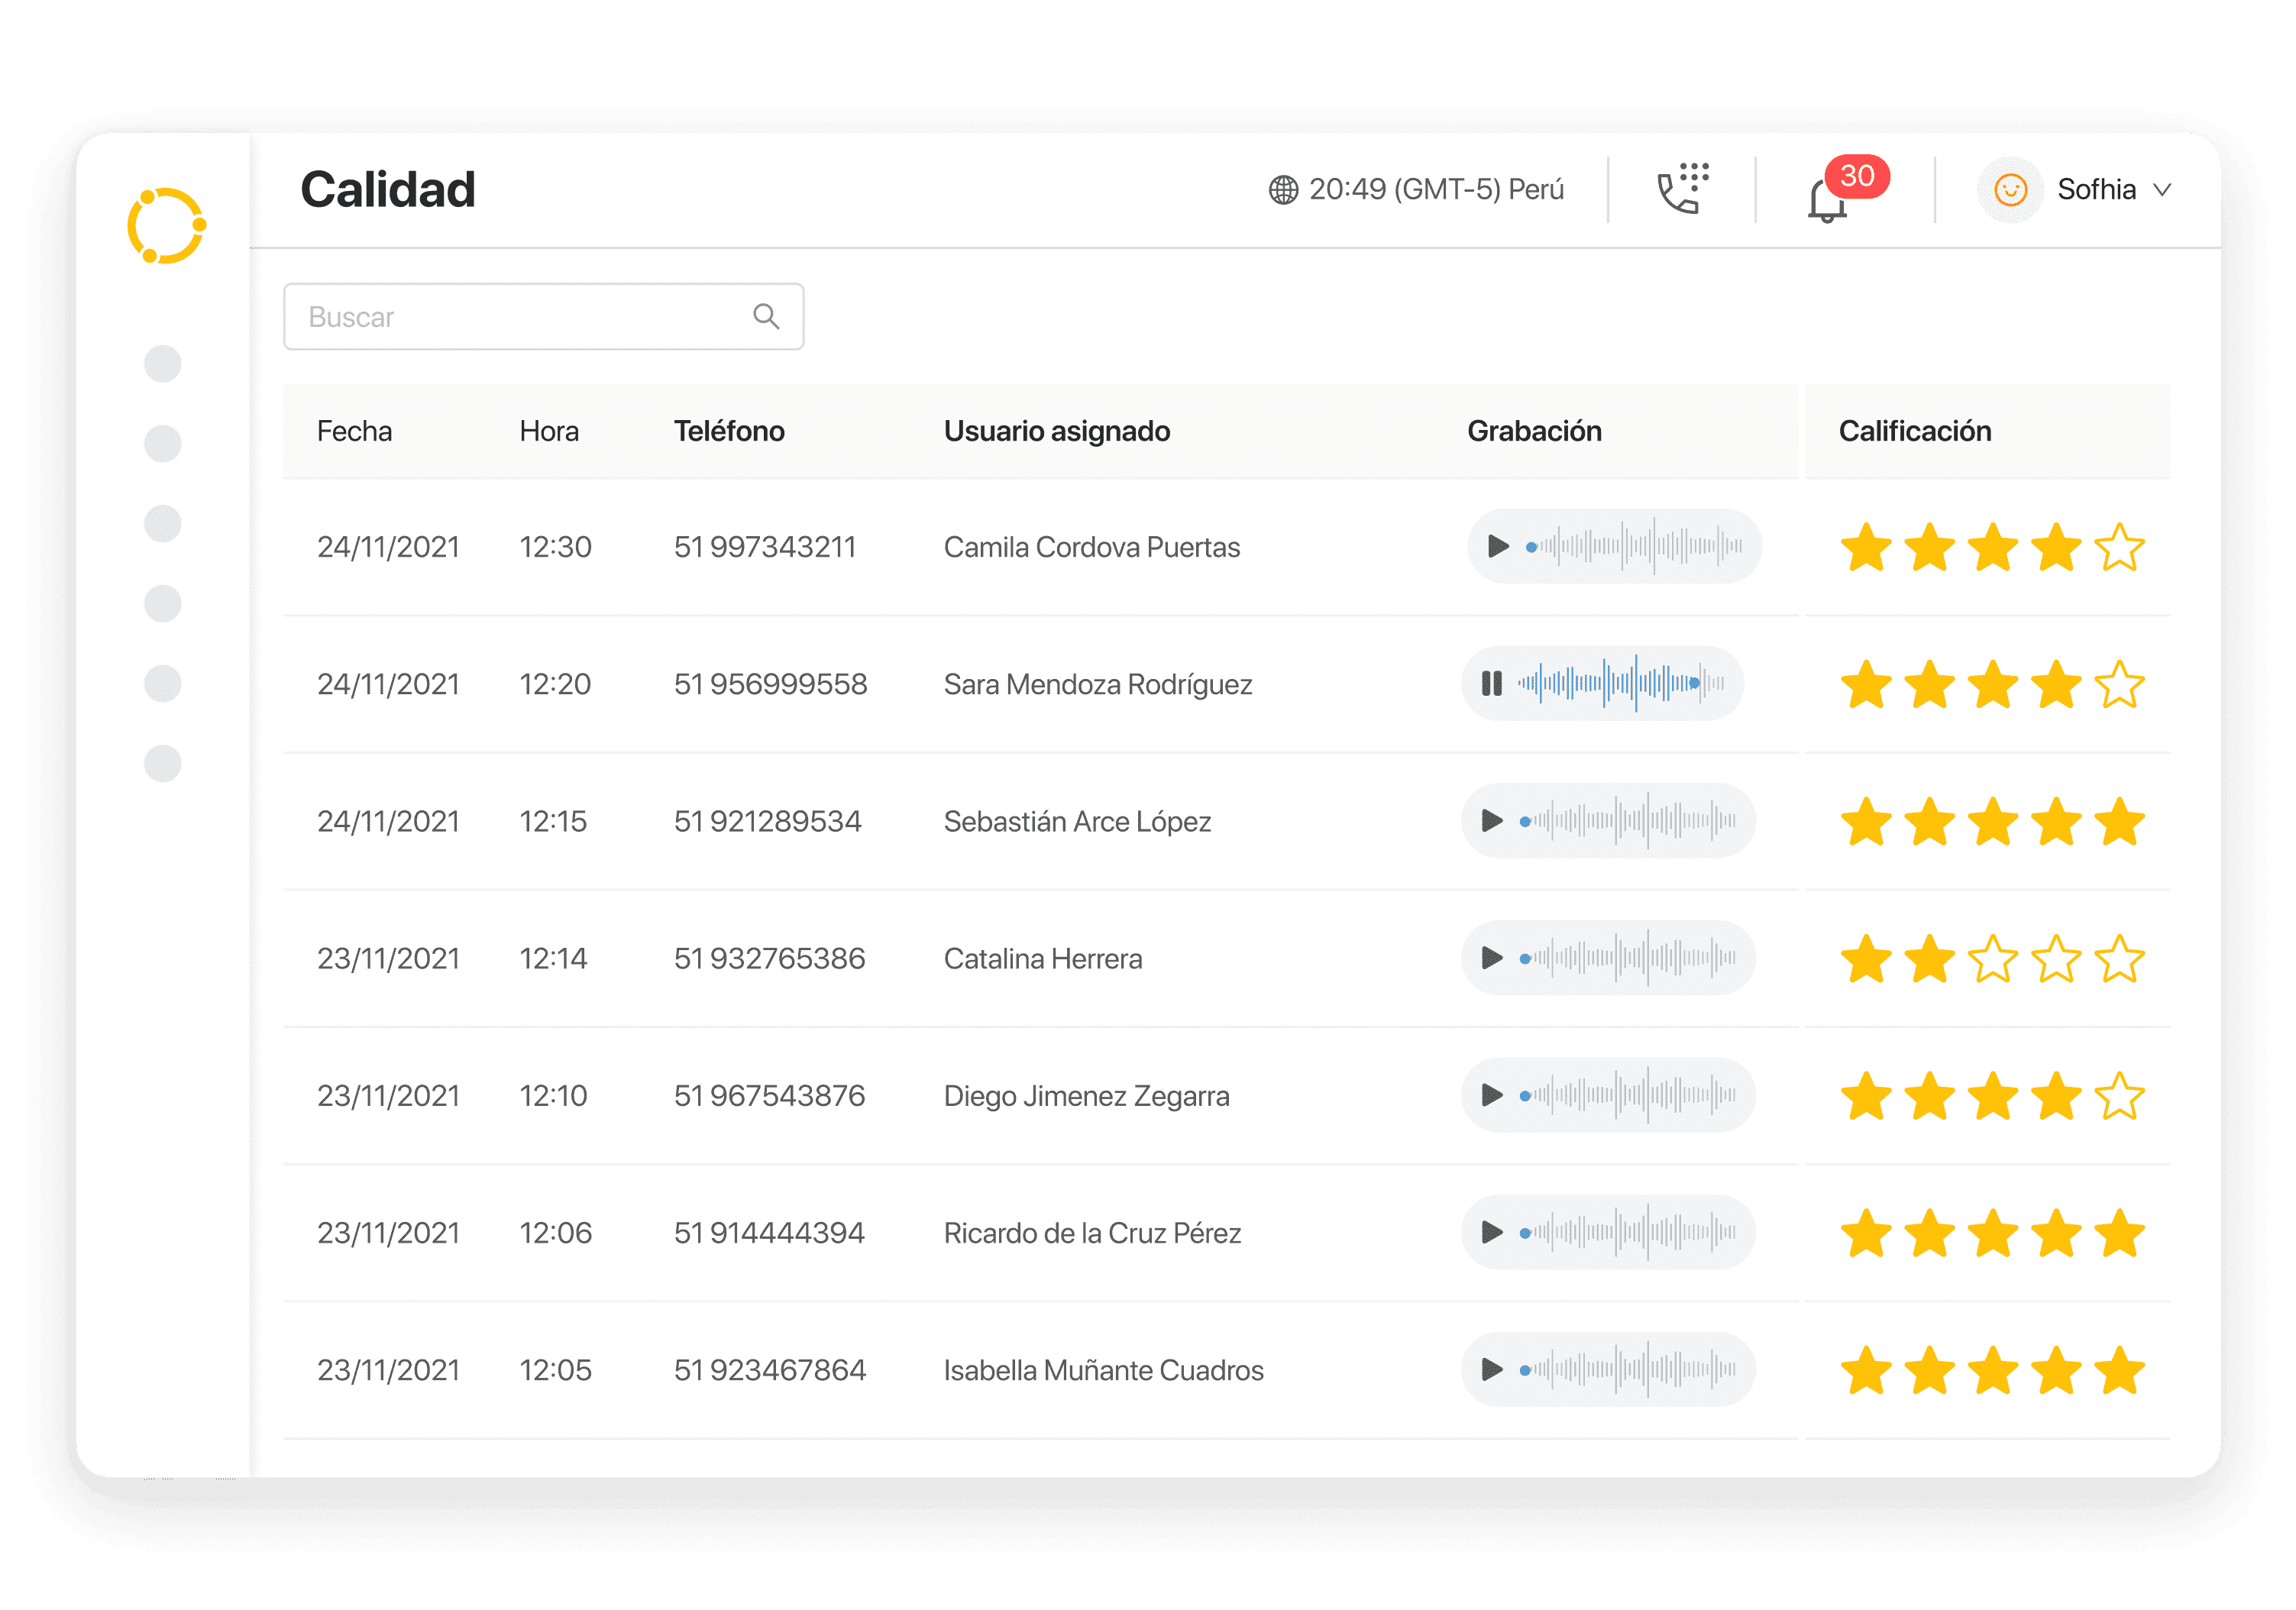Image resolution: width=2296 pixels, height=1610 pixels.
Task: Sort by Usuario asignado column header
Action: pyautogui.click(x=1056, y=431)
